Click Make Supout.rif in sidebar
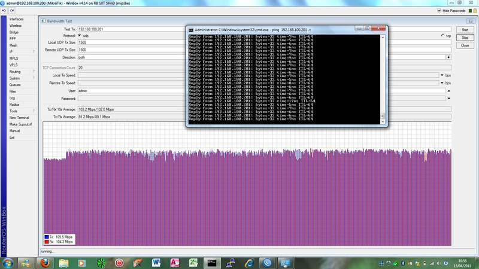 (20, 124)
